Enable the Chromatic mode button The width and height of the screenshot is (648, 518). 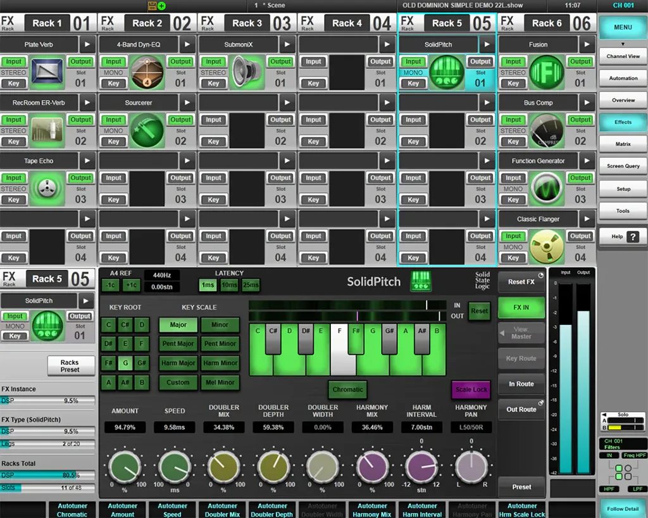347,389
